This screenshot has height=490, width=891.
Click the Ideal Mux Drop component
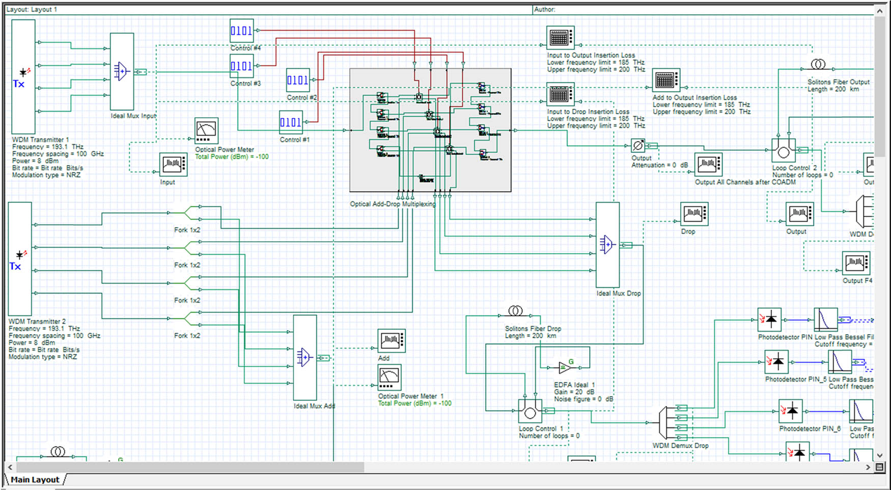607,245
